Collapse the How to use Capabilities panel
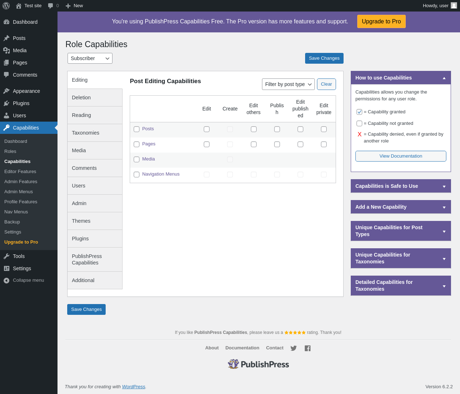The width and height of the screenshot is (460, 394). coord(444,78)
